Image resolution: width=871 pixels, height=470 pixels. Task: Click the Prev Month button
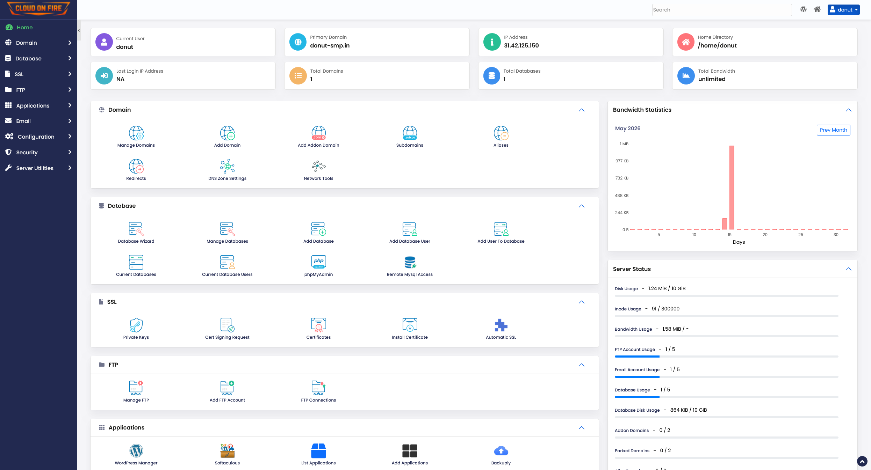click(x=833, y=130)
